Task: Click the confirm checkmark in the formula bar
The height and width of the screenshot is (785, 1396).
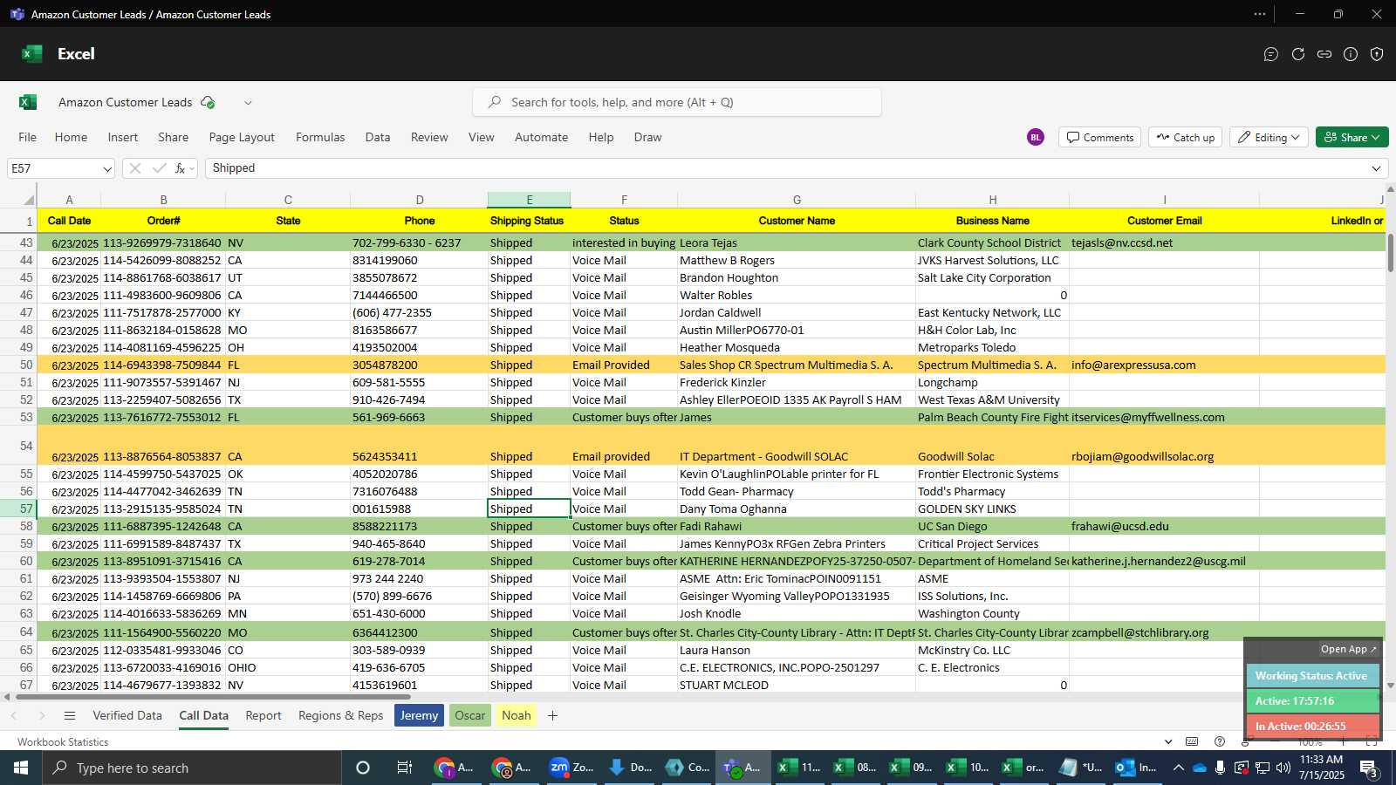Action: 159,168
